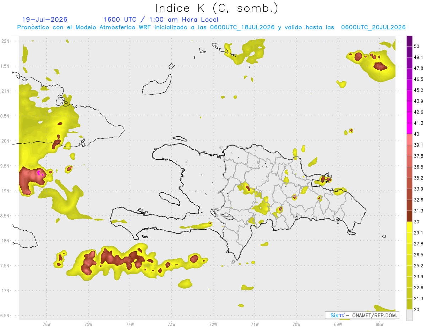
Task: Click the olive swatch between 20 and 21.3
Action: click(x=409, y=304)
